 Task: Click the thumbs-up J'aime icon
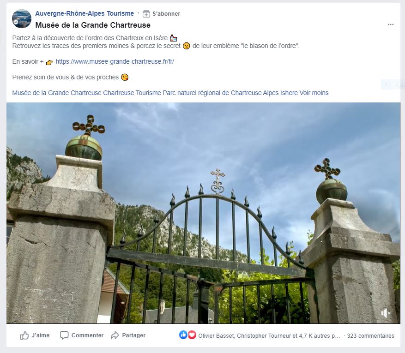24,335
